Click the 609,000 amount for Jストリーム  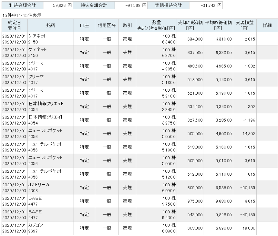(x=195, y=188)
